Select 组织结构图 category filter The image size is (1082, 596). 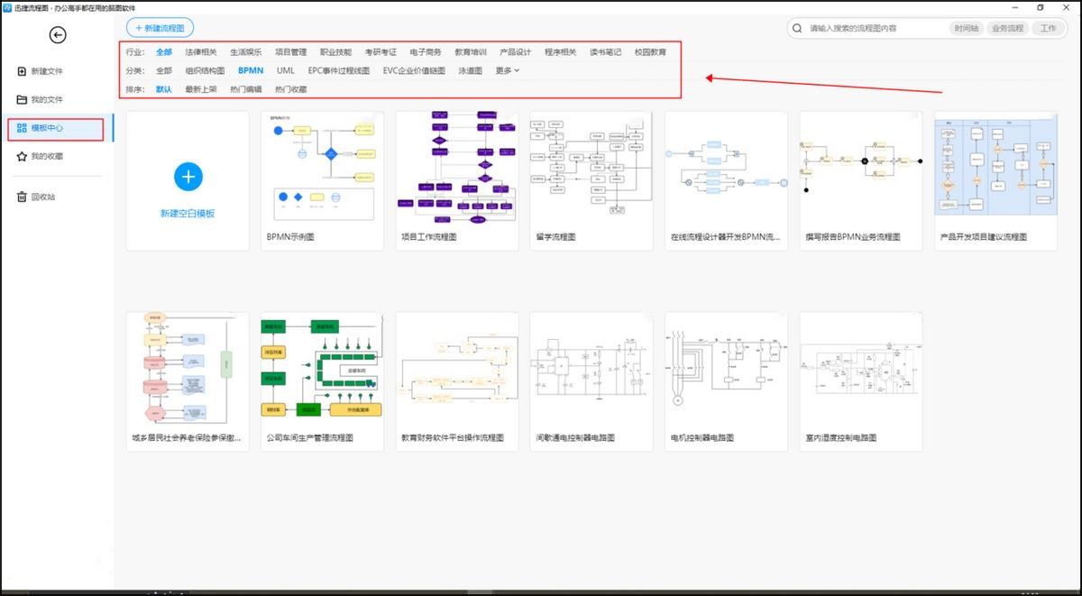click(x=205, y=70)
